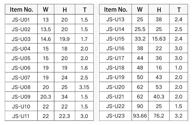Select the 19.9 height value

[x=64, y=39]
